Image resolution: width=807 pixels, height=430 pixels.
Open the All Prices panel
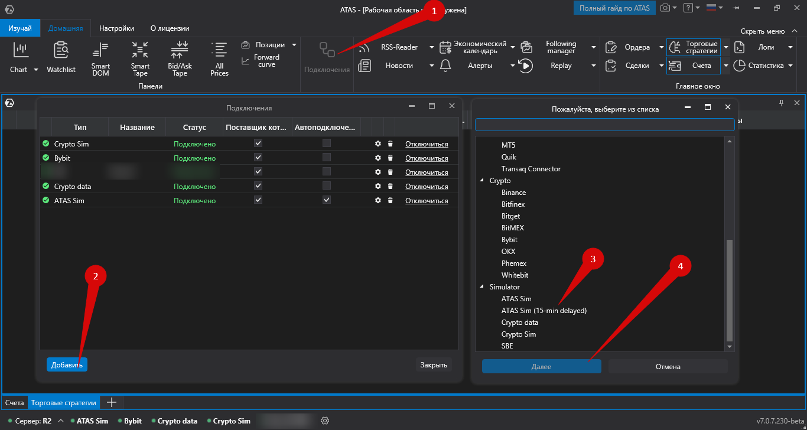pyautogui.click(x=219, y=58)
